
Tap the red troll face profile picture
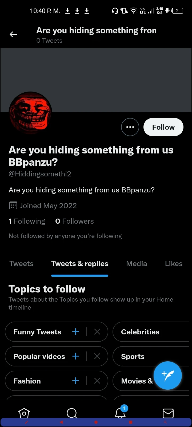tap(30, 113)
